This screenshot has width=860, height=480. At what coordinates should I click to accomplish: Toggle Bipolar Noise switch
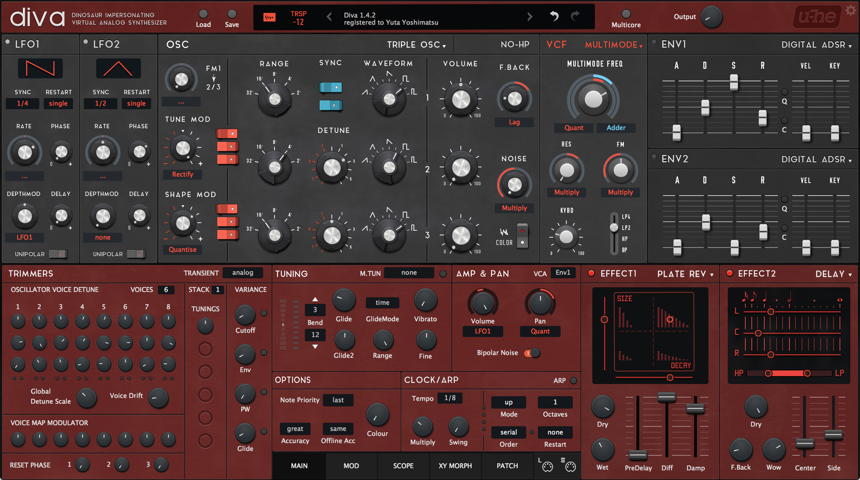532,353
